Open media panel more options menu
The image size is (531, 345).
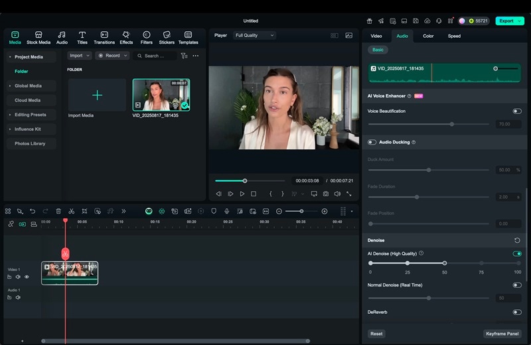click(x=196, y=56)
